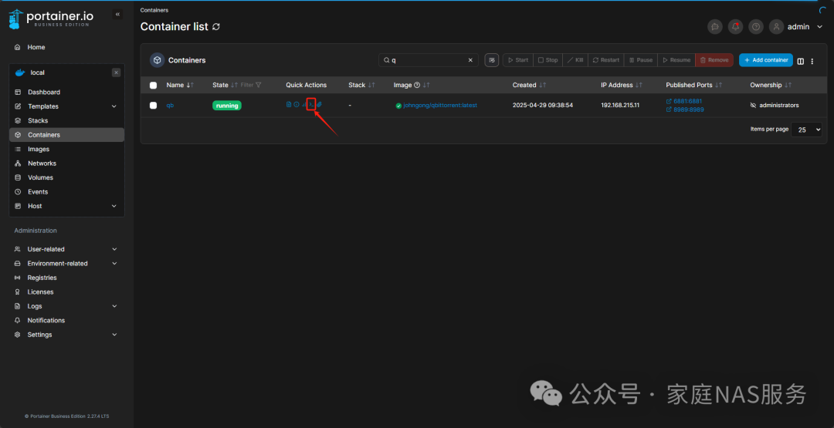Click the Start button

pyautogui.click(x=517, y=60)
